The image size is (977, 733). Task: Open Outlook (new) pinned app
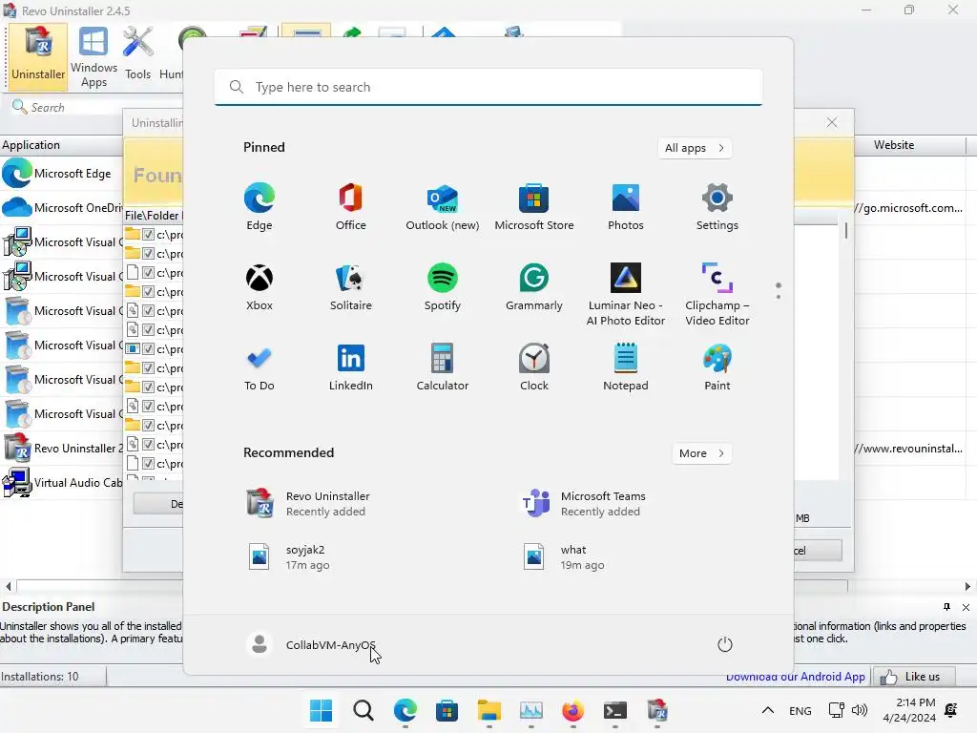pyautogui.click(x=443, y=207)
